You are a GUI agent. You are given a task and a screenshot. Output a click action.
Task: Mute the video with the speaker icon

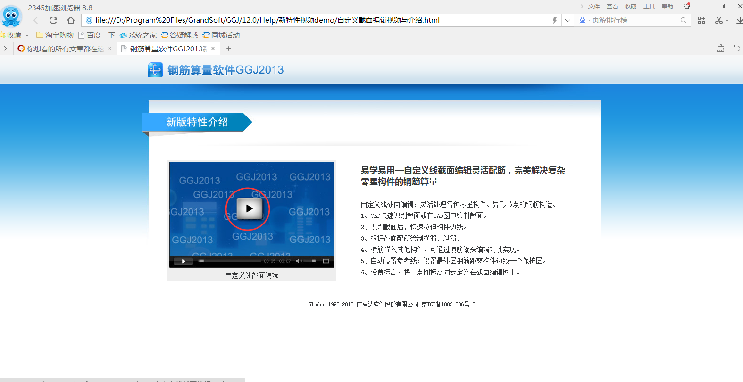pyautogui.click(x=299, y=261)
